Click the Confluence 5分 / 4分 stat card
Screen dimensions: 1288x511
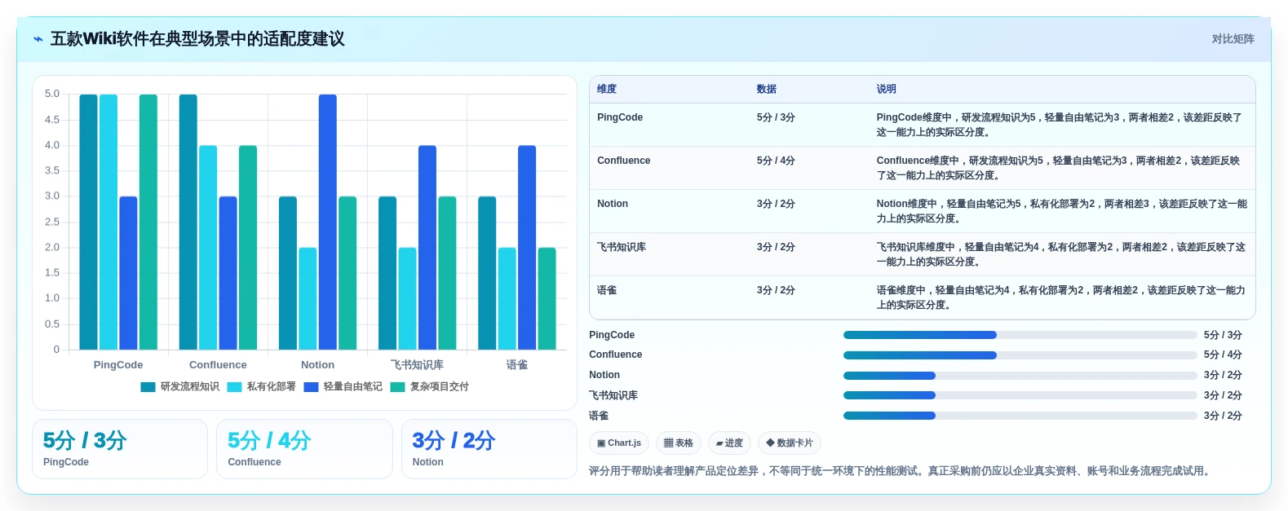pos(304,449)
